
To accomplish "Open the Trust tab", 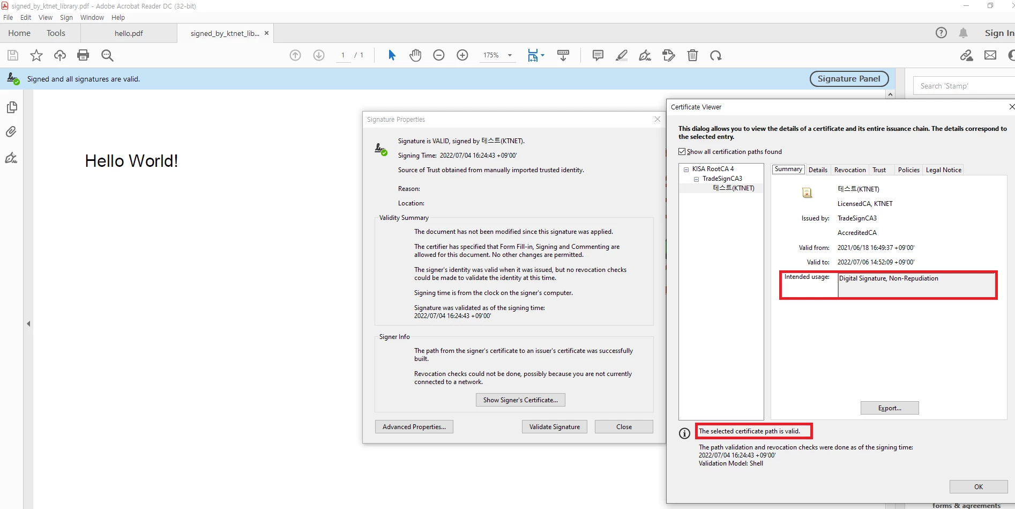I will pos(879,170).
